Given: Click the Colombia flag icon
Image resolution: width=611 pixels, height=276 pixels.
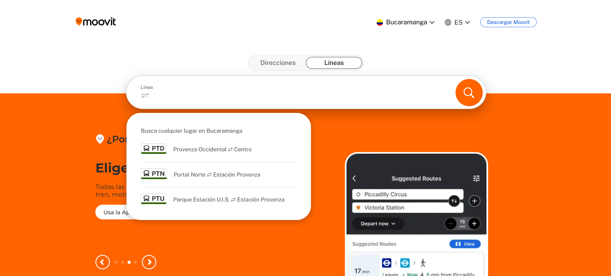Looking at the screenshot, I should tap(380, 22).
